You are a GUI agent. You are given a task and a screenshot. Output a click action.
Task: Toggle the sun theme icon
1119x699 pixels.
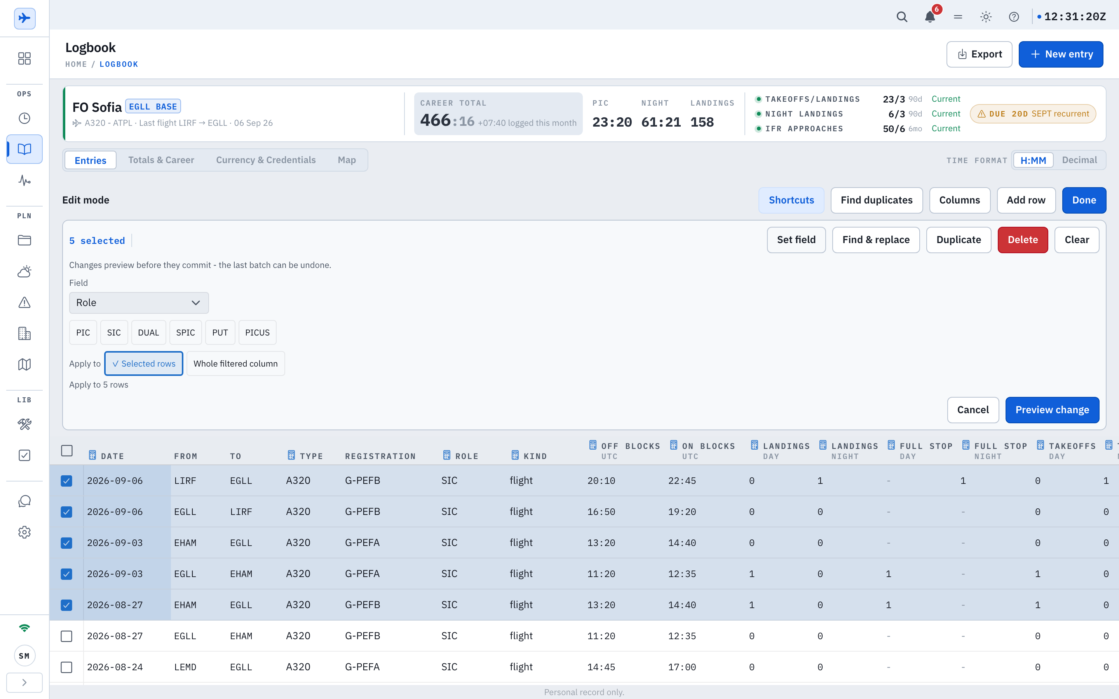pos(986,17)
